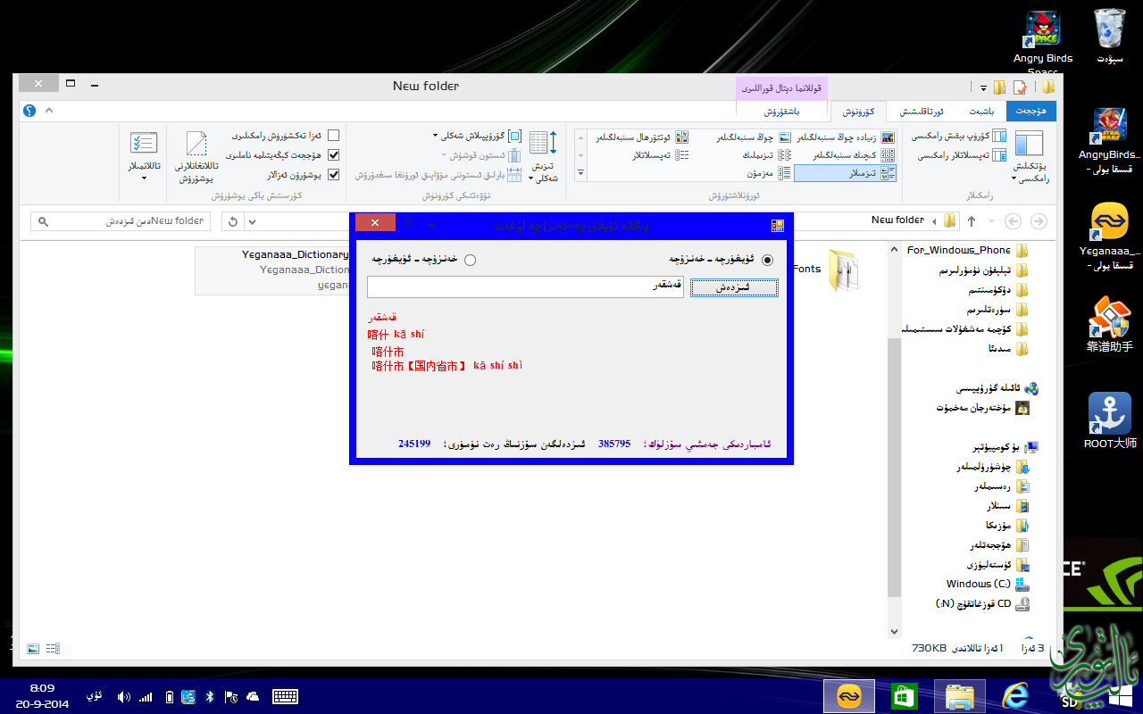Enable item check boxes (تەكشۈرۈش رامكىلىرى) checkbox
This screenshot has width=1143, height=714.
point(333,136)
